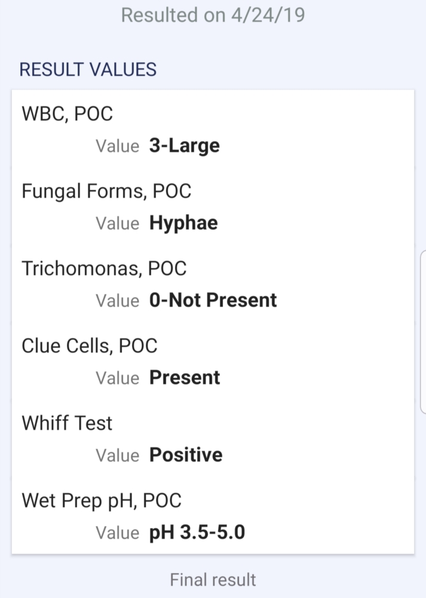Select the 3-Large WBC value

185,146
